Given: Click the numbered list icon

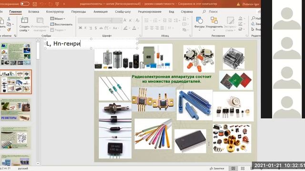Looking at the screenshot, I should [155, 20].
